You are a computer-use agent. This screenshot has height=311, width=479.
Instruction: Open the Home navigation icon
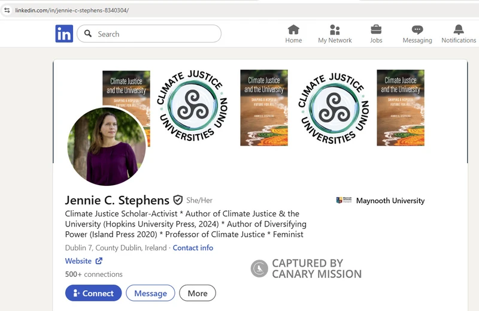[x=293, y=30]
